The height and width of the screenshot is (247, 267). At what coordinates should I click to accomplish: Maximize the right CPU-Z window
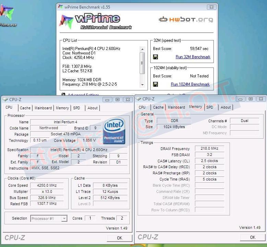(x=251, y=99)
